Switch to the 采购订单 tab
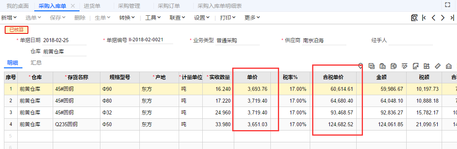The height and width of the screenshot is (149, 457). [x=169, y=6]
